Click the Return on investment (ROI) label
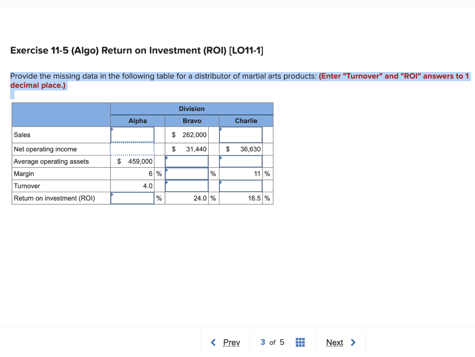Screen dimensions: 475x357 [x=54, y=198]
